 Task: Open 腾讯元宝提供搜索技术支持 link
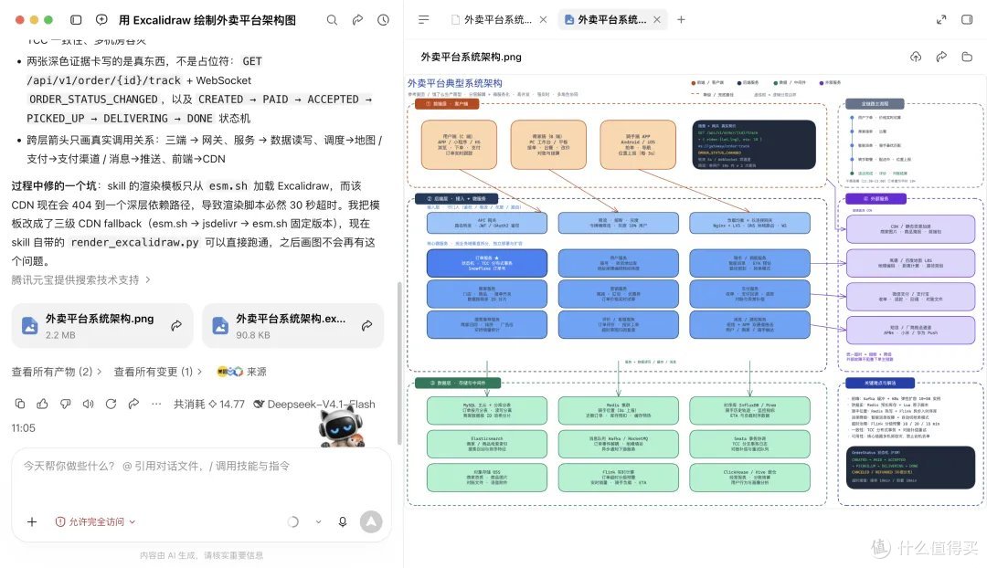[81, 280]
